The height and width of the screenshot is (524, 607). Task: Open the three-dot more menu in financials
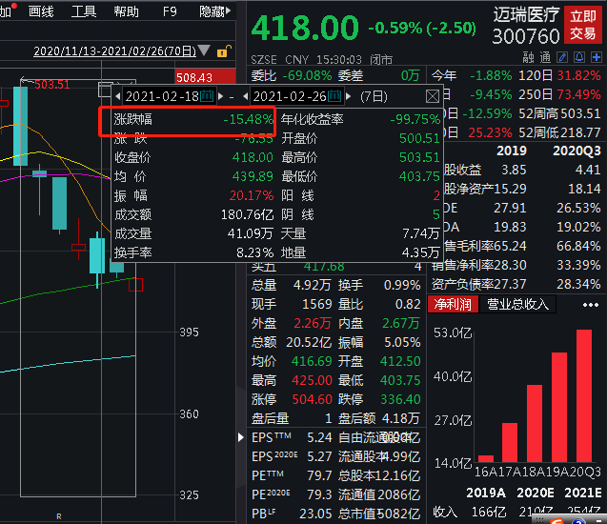point(591,304)
